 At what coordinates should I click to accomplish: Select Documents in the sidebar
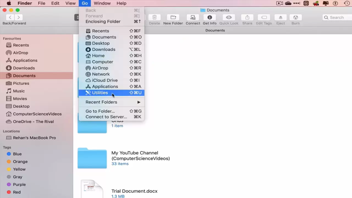(36, 76)
